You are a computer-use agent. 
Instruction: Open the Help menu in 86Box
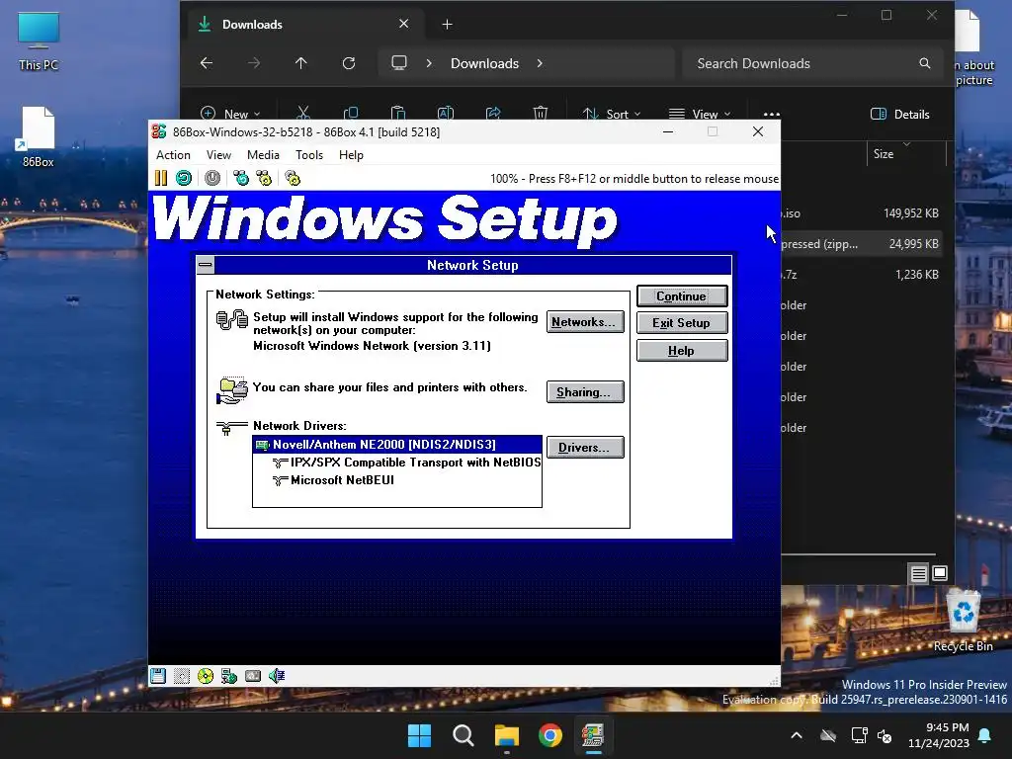click(x=351, y=155)
